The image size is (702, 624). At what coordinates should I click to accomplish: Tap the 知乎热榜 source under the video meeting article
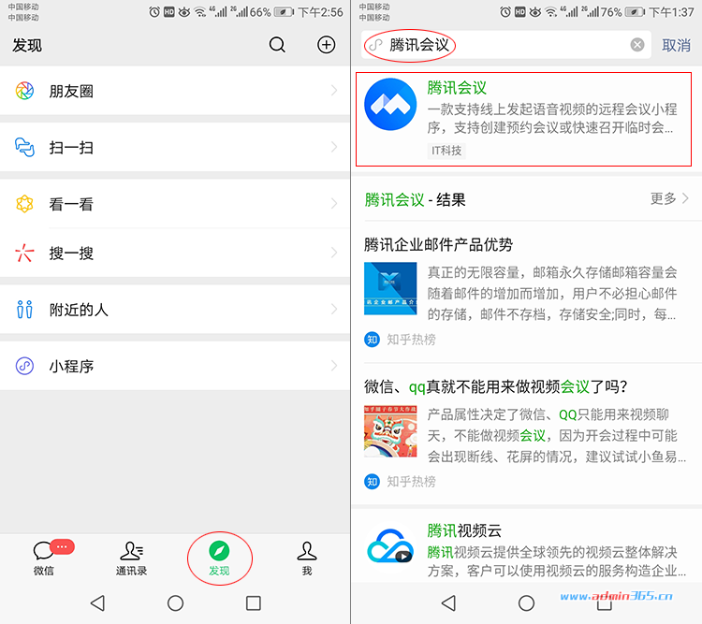[x=412, y=482]
